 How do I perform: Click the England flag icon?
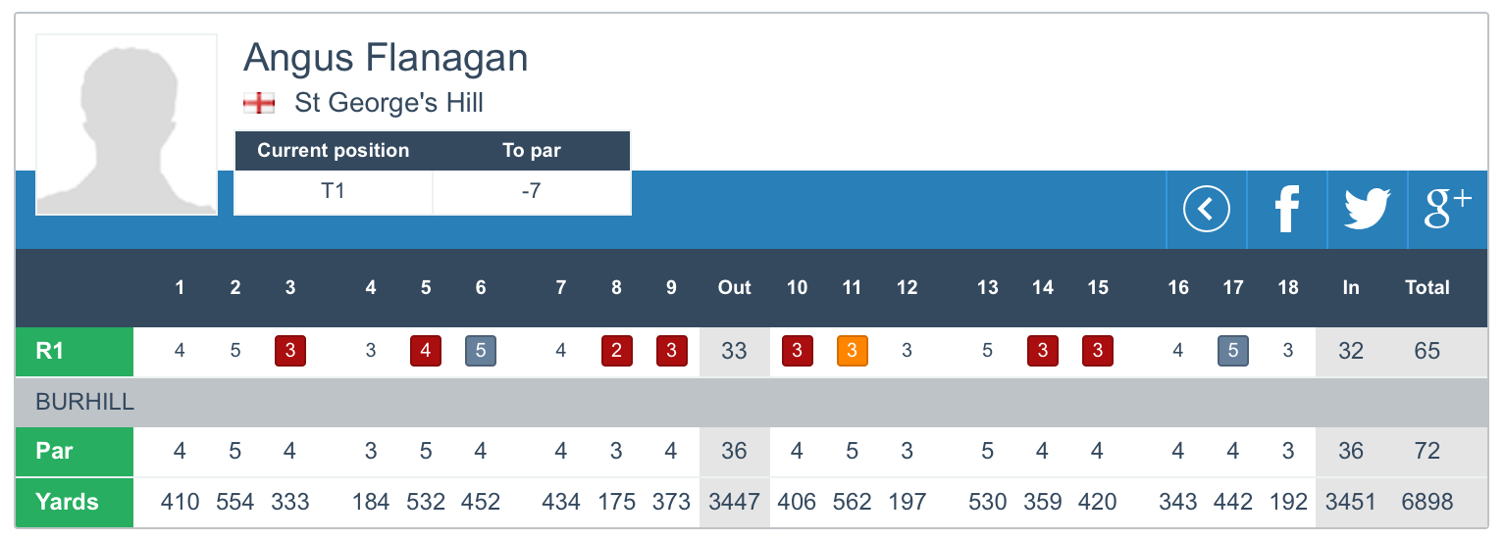tap(259, 103)
